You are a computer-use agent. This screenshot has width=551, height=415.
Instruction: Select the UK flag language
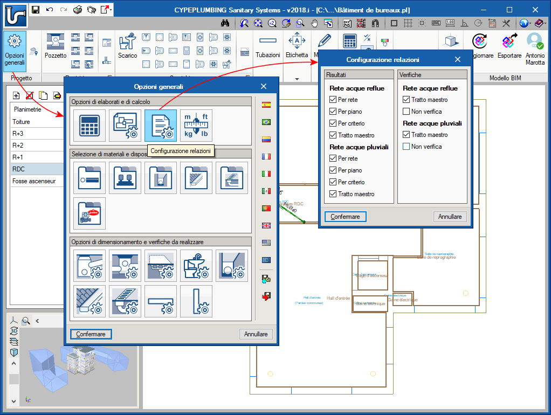266,225
